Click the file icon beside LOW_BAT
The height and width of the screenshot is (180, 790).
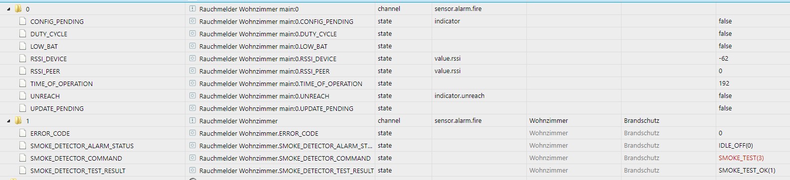22,46
